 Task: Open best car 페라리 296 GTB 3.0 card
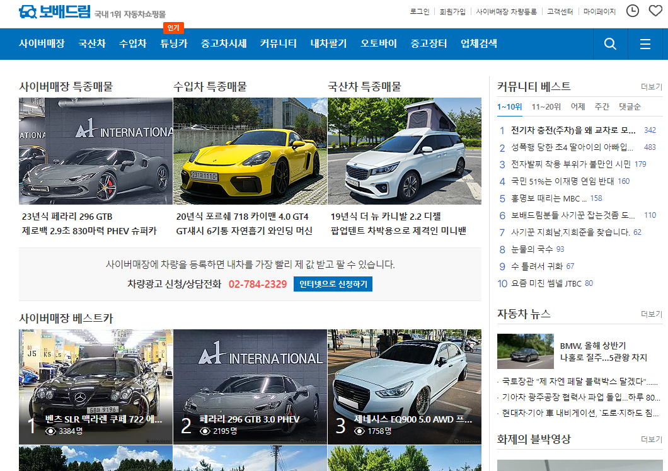coord(250,387)
